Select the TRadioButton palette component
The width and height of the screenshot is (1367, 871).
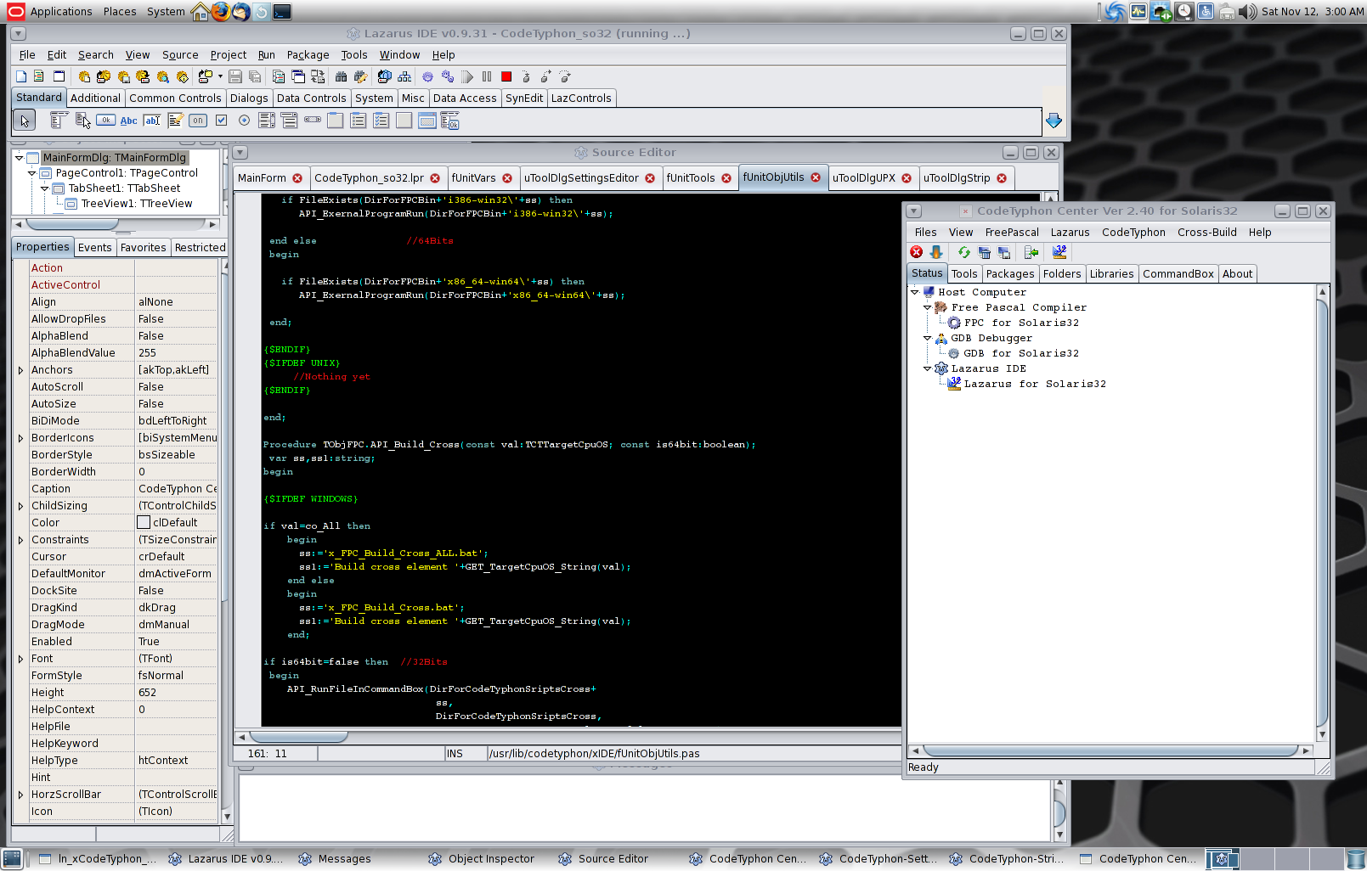(244, 121)
